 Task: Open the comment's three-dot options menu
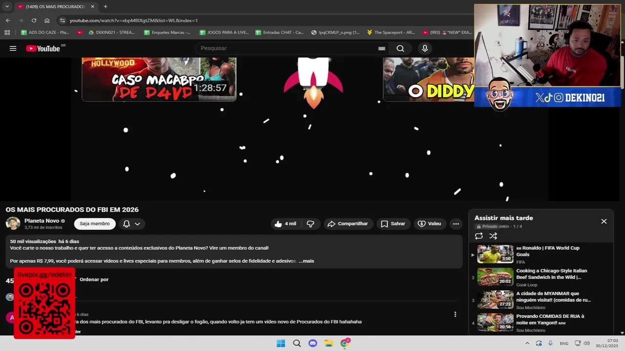pos(455,314)
